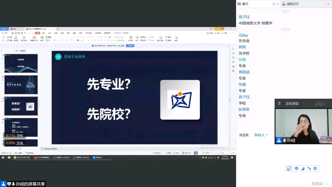Open input method settings gear icon
332x187 pixels.
(315, 169)
